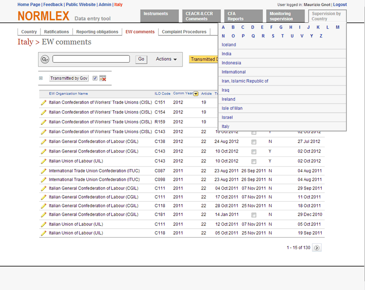
Task: Click pencil icon for CGIL C138 row
Action: [43, 141]
